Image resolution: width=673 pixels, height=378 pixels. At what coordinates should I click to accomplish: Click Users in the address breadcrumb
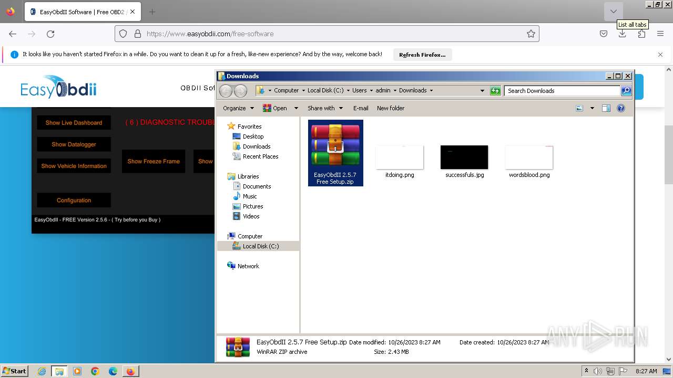click(x=360, y=90)
